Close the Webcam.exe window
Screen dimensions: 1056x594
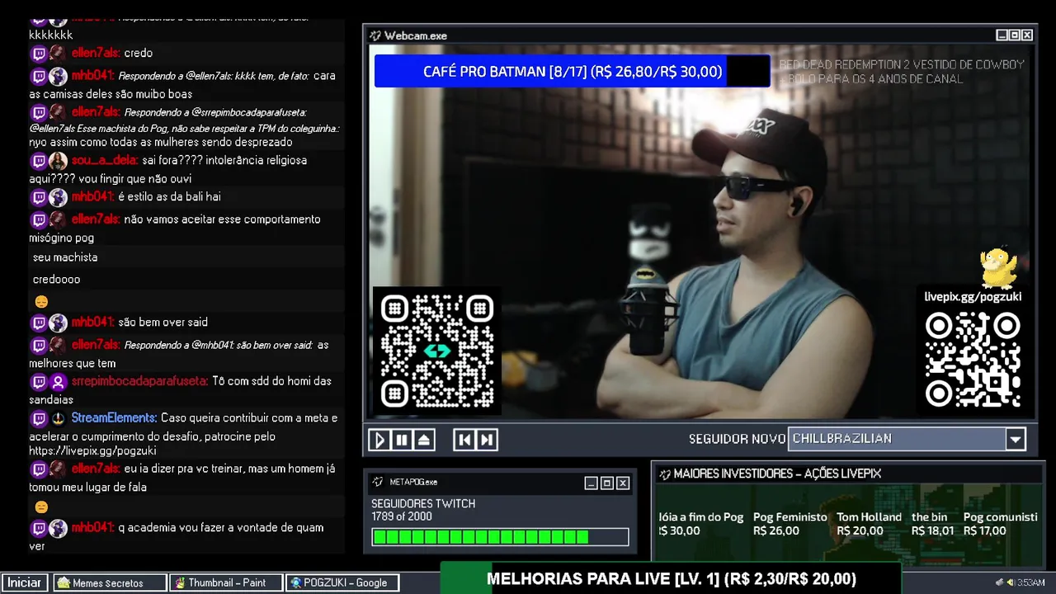1027,35
